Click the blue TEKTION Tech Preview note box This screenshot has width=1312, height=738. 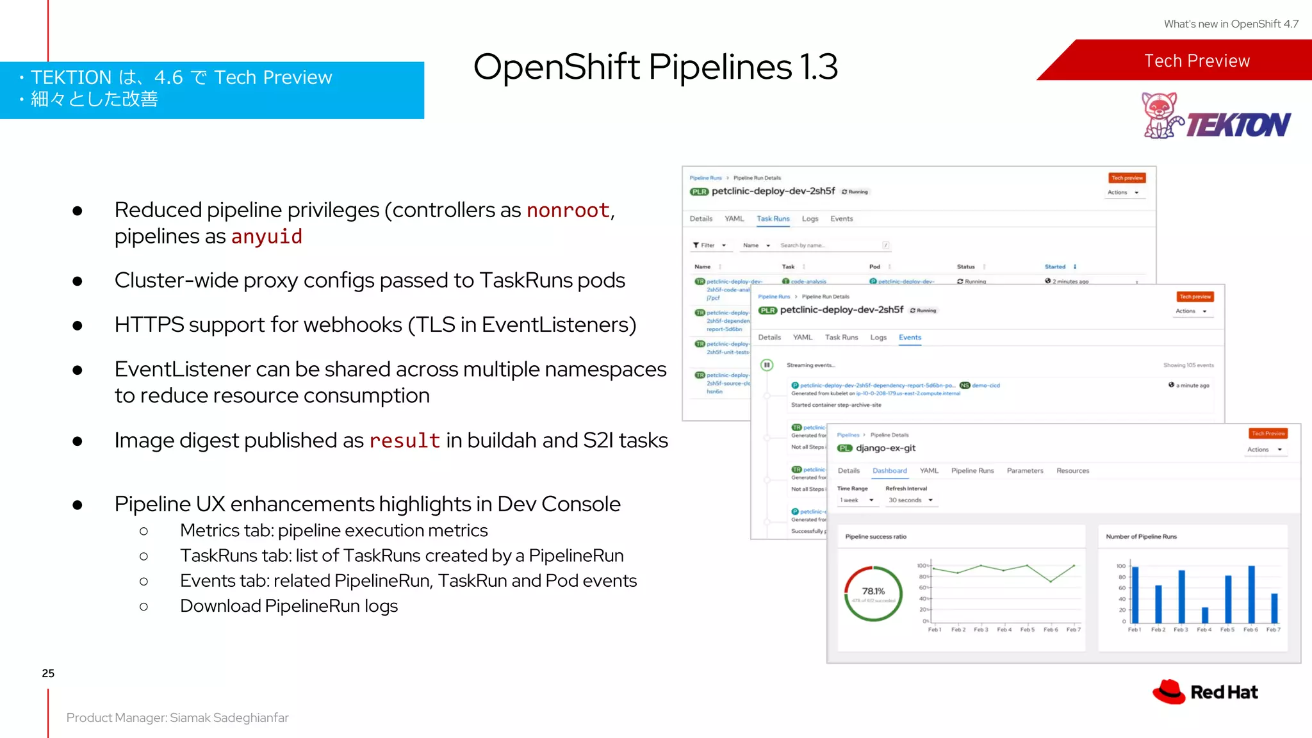(x=212, y=90)
